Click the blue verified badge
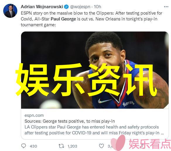171x151 pixels. tap(66, 7)
